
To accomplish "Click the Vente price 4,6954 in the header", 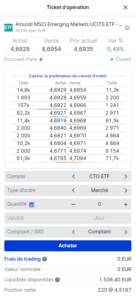I will click(x=51, y=49).
